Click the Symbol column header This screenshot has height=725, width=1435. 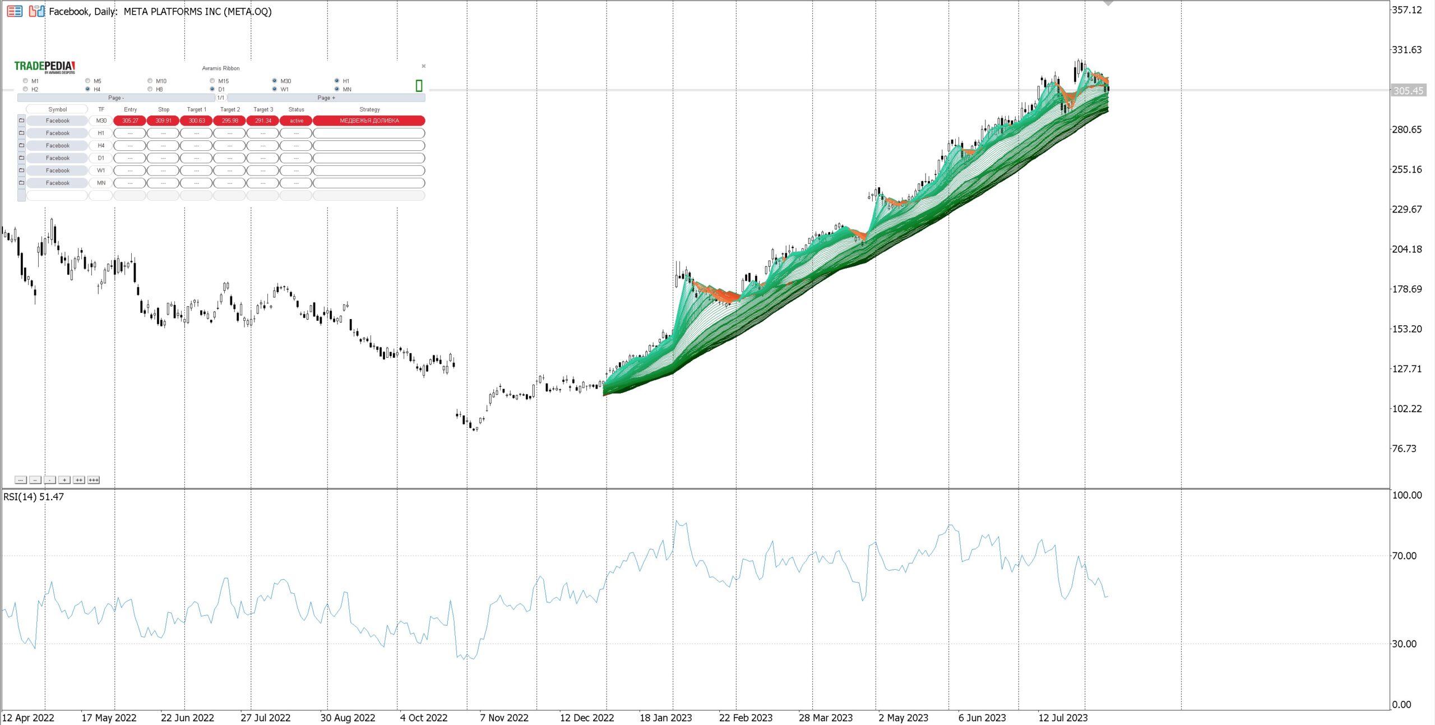point(57,109)
